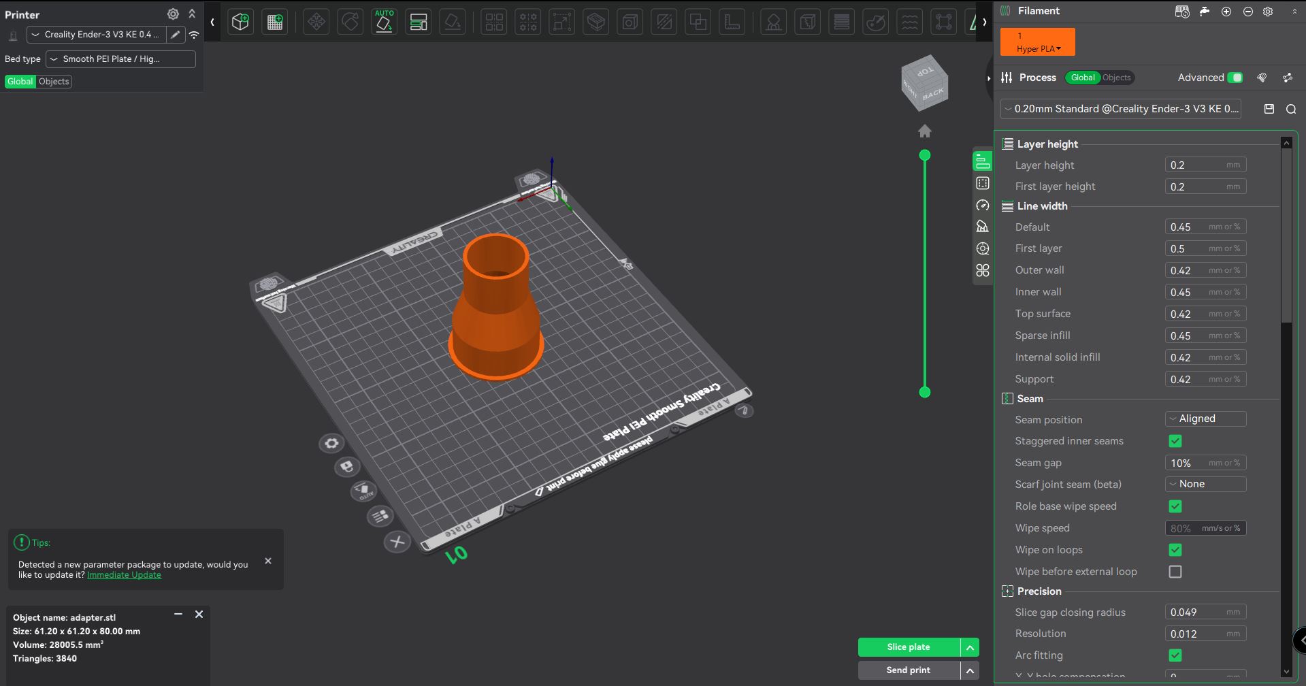1306x686 pixels.
Task: Uncheck Staggered inner seams checkbox
Action: tap(1175, 441)
